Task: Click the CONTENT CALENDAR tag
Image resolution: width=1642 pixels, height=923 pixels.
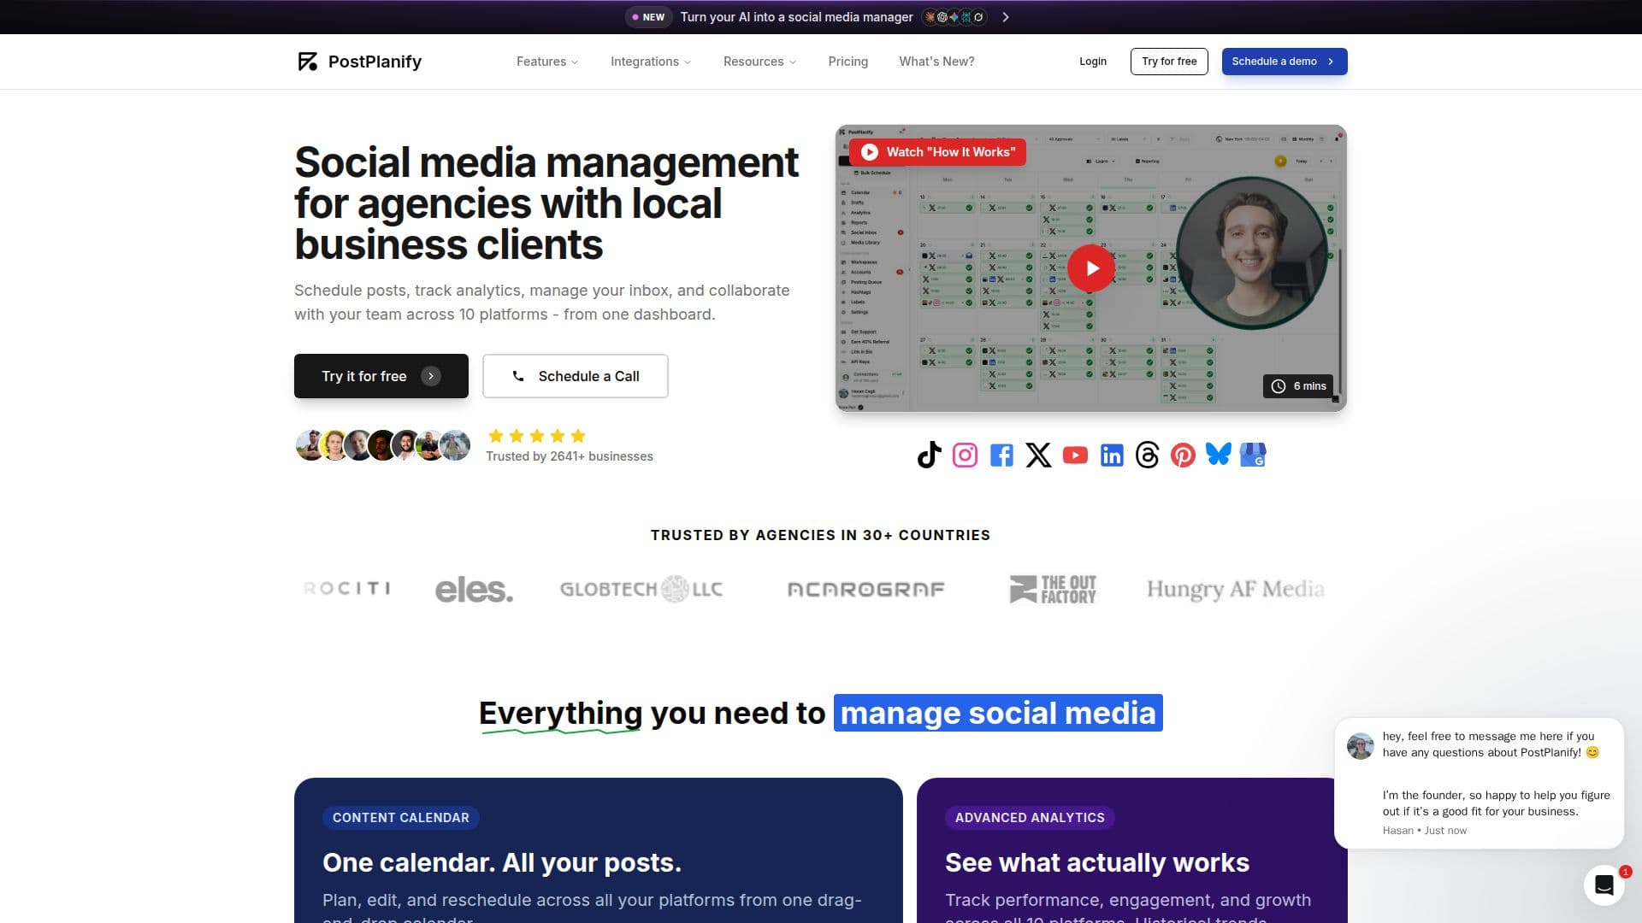Action: pyautogui.click(x=401, y=818)
